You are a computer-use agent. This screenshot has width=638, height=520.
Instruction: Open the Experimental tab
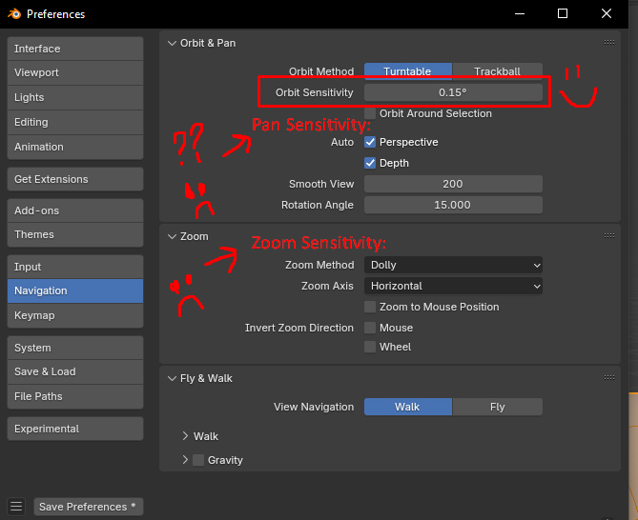(75, 429)
